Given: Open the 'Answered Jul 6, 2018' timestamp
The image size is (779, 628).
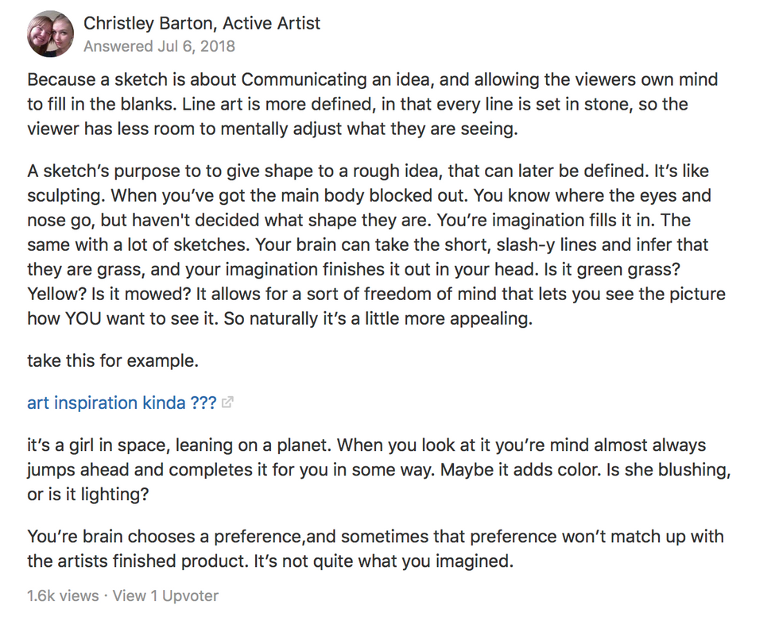Looking at the screenshot, I should click(159, 46).
